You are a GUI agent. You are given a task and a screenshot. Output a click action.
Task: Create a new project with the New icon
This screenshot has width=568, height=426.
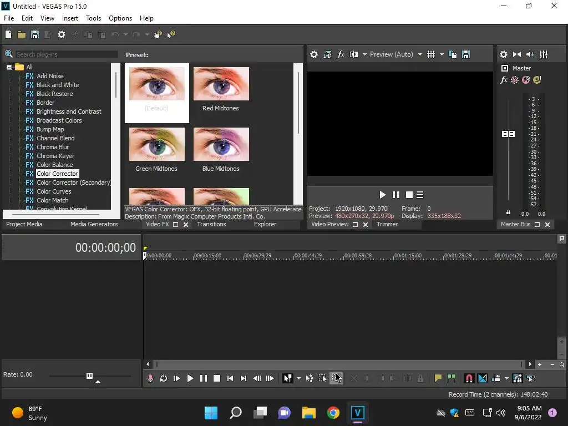(8, 34)
